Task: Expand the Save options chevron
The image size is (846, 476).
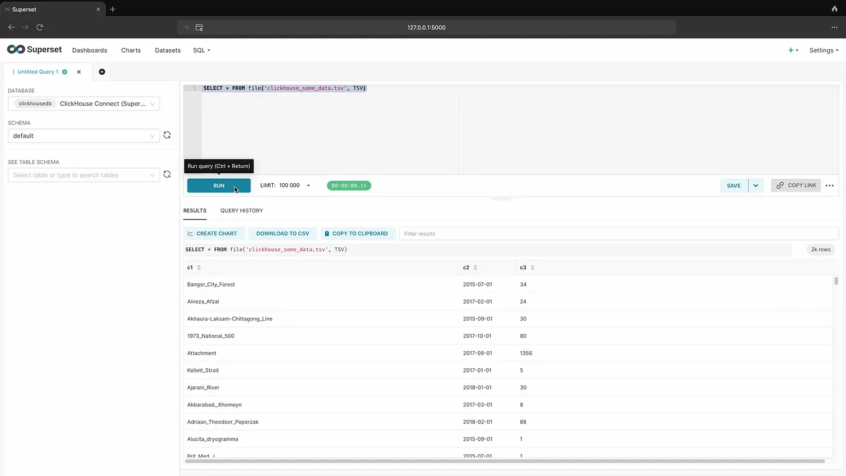Action: pyautogui.click(x=755, y=185)
